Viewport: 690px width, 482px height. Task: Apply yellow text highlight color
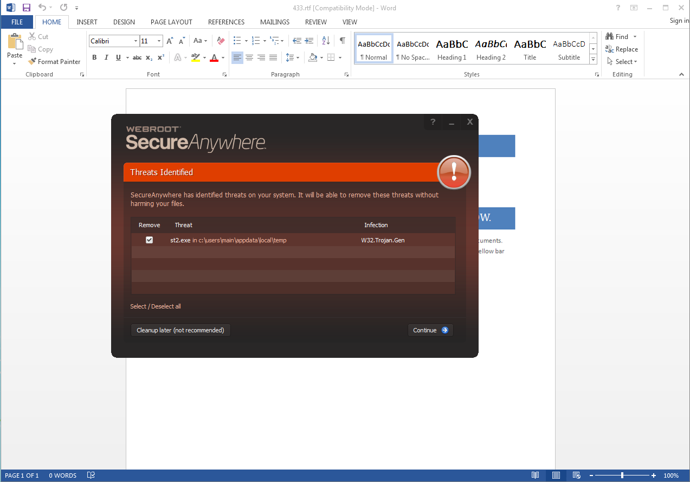tap(196, 57)
